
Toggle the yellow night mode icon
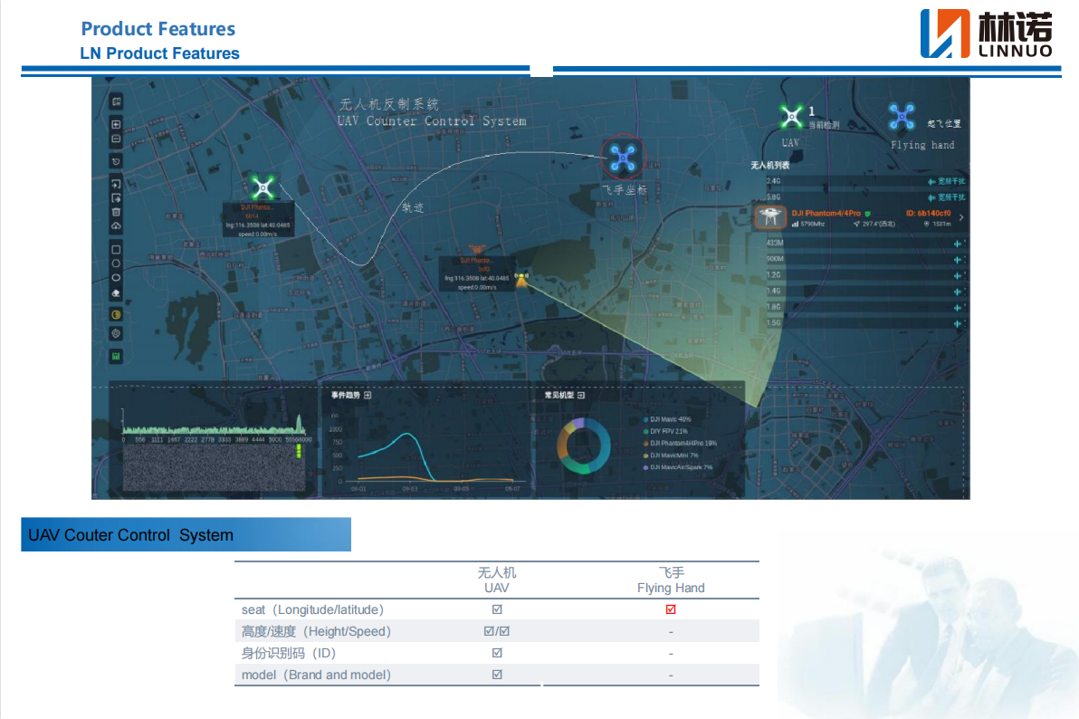pyautogui.click(x=116, y=314)
